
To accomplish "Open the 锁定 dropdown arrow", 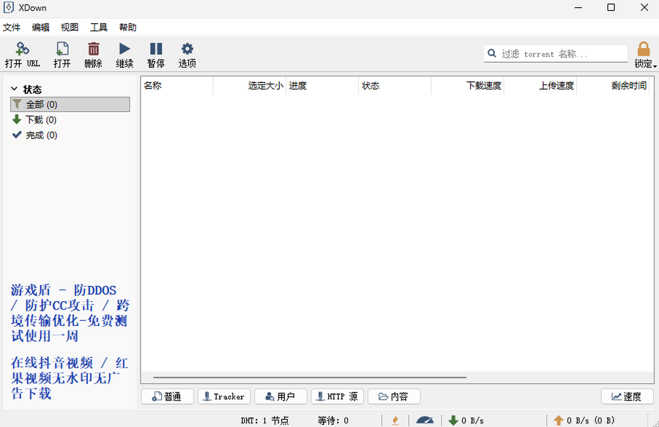I will (x=655, y=65).
